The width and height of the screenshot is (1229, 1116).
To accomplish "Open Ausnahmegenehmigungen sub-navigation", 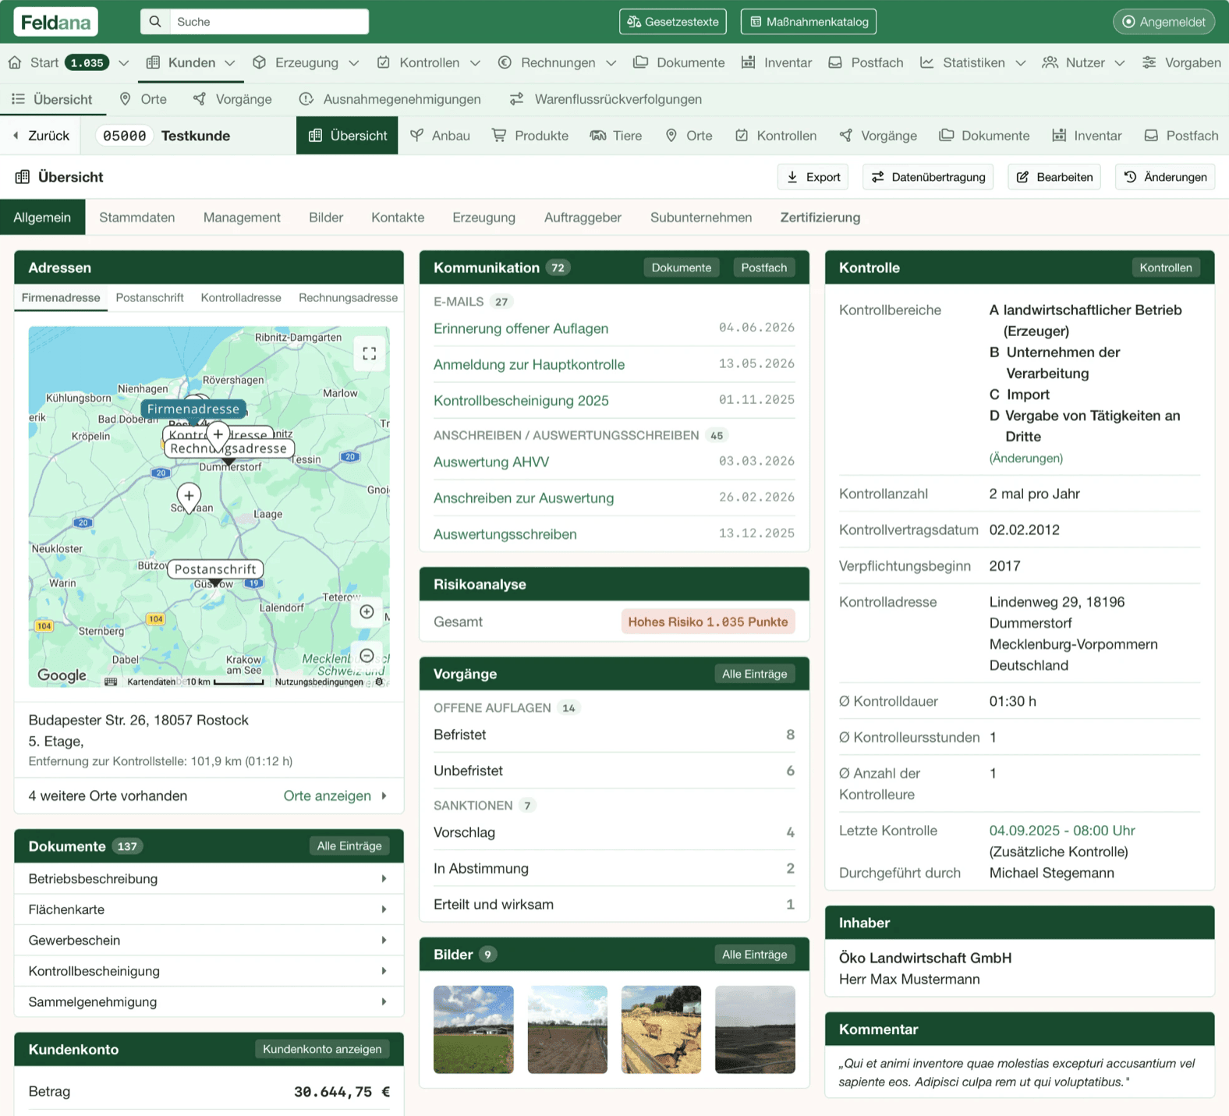I will coord(390,99).
